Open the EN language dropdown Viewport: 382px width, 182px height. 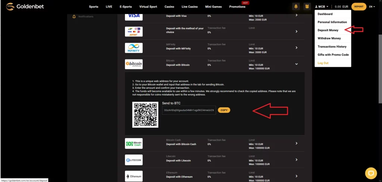[372, 7]
